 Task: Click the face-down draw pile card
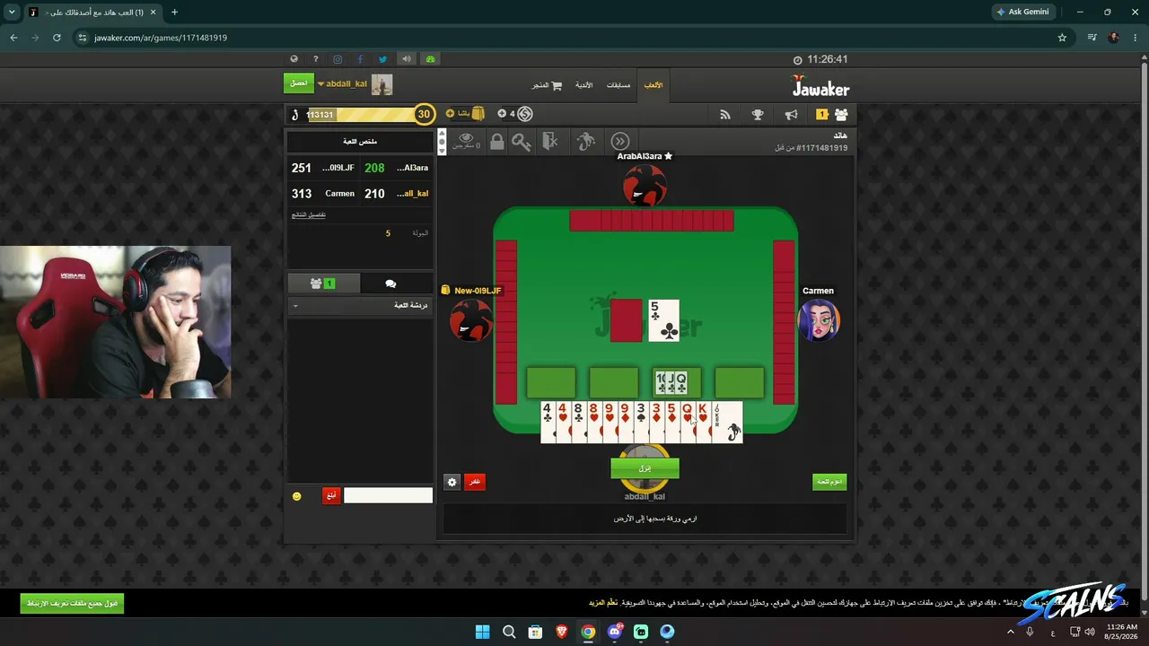[x=627, y=320]
